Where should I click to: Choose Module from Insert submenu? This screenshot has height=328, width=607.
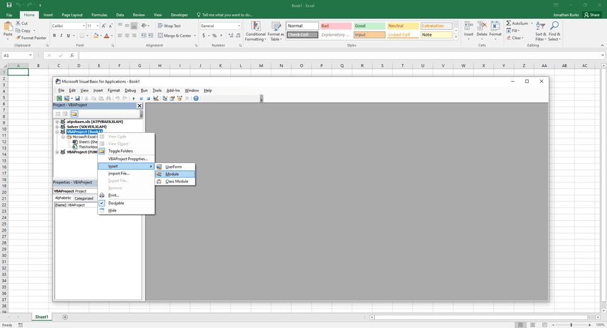click(175, 174)
